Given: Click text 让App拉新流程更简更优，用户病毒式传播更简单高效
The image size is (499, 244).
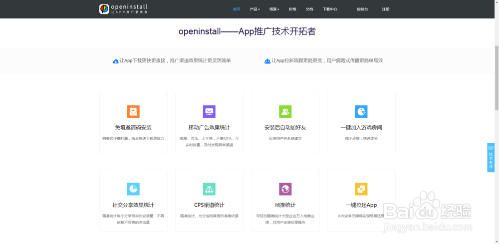Looking at the screenshot, I should [x=327, y=60].
